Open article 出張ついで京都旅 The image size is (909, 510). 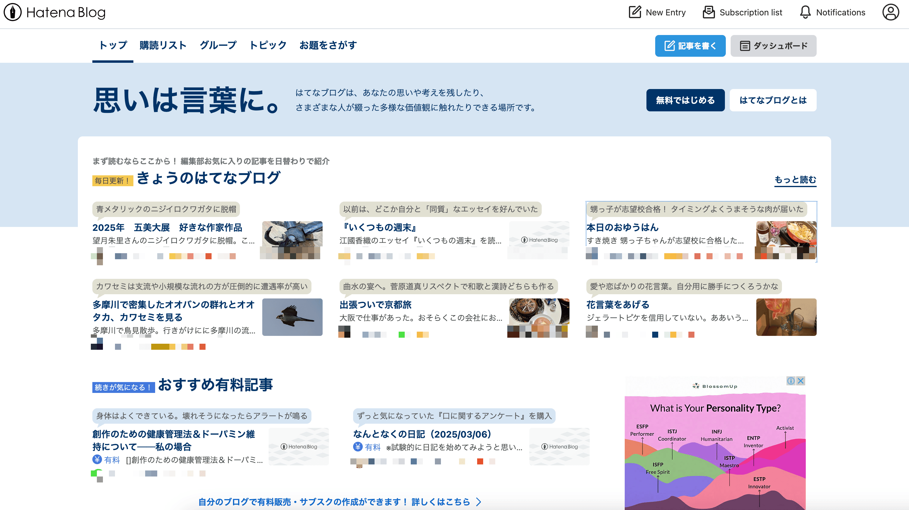[375, 304]
